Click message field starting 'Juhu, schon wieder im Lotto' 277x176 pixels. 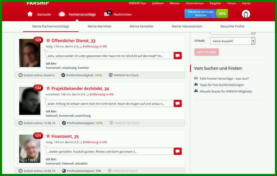110,56
